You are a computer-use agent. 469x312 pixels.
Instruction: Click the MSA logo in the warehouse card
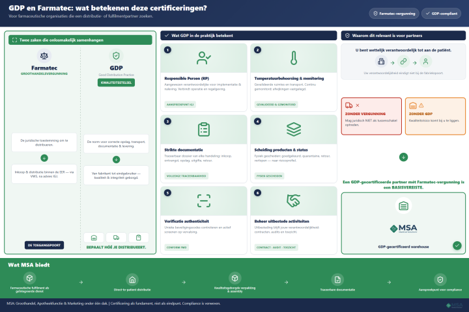[403, 229]
